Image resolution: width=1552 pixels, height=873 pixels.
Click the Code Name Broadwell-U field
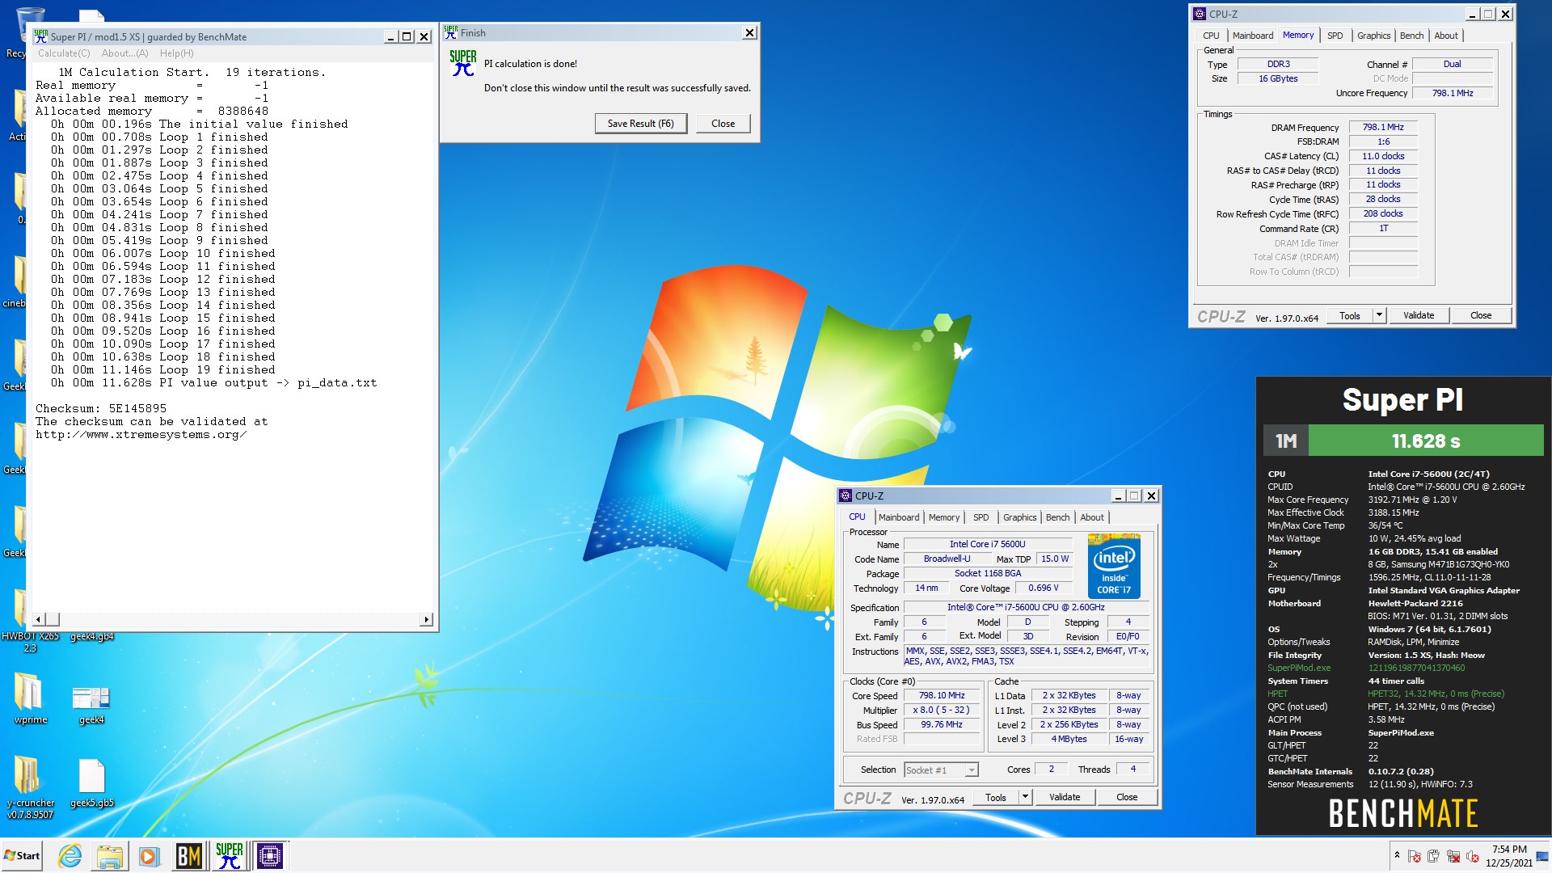point(947,559)
